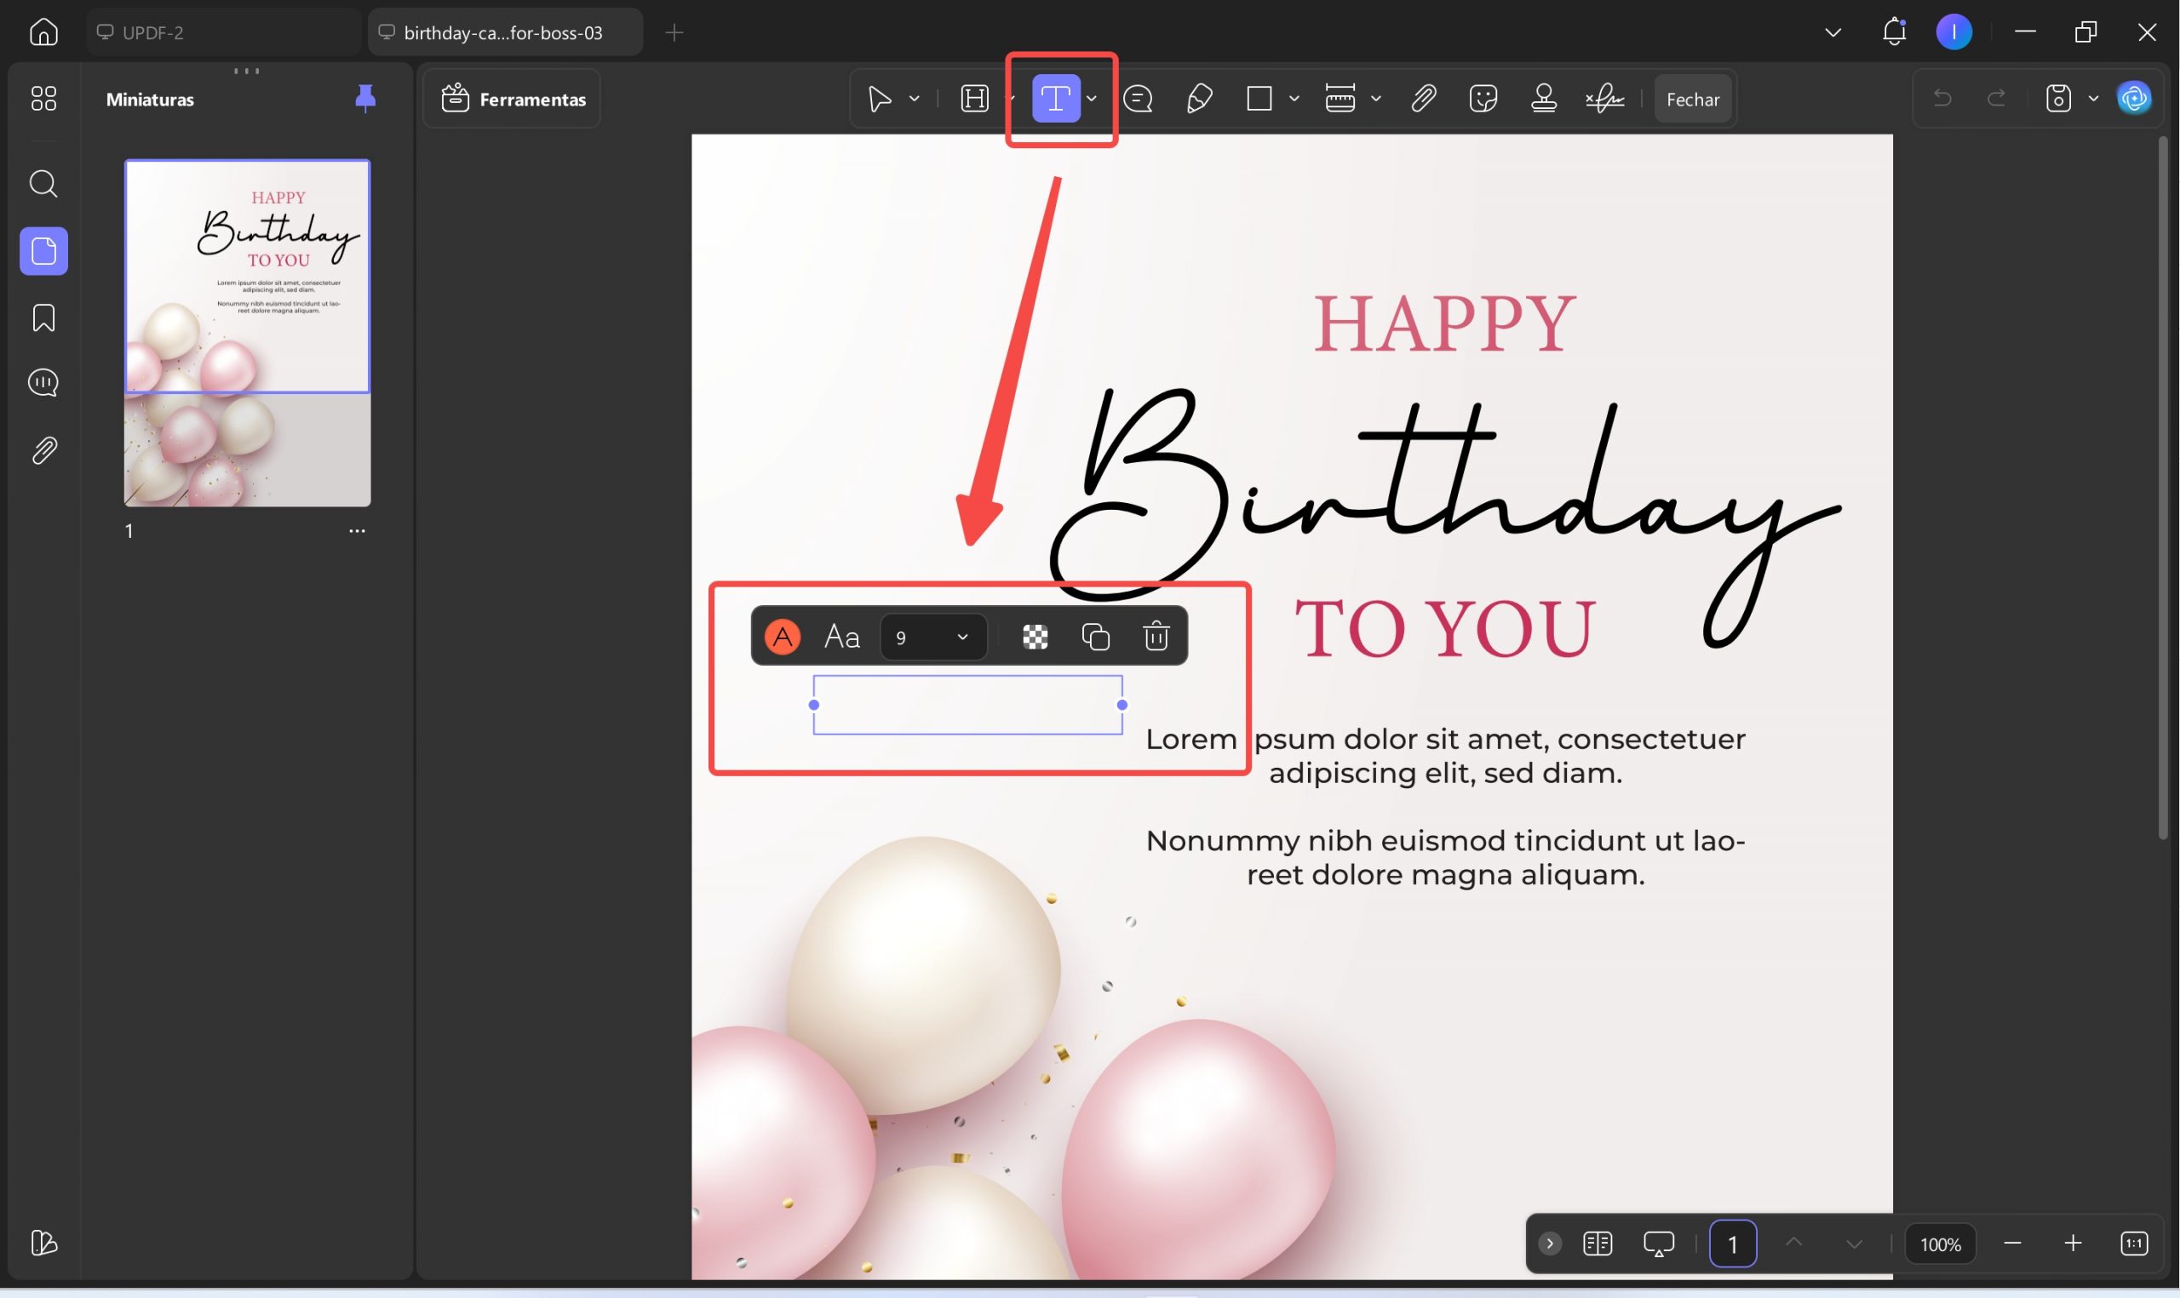This screenshot has width=2180, height=1298.
Task: Select the text comment tool
Action: click(x=1056, y=99)
